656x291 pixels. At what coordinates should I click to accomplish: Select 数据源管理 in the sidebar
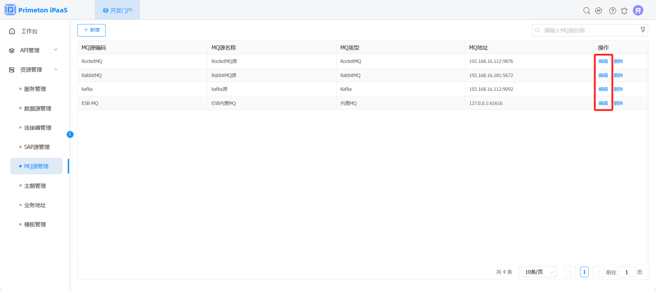tap(37, 108)
